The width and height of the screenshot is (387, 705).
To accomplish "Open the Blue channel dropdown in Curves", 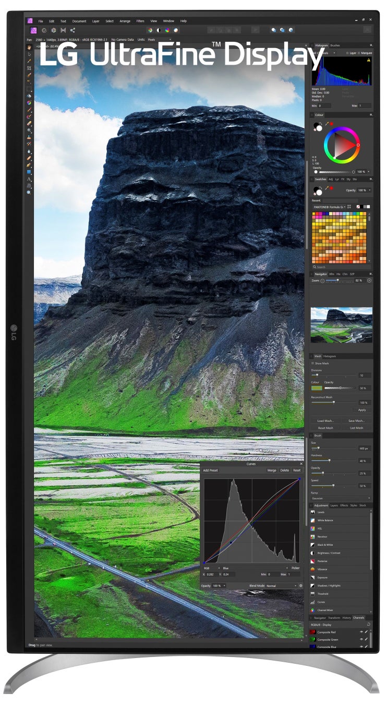I will point(255,568).
